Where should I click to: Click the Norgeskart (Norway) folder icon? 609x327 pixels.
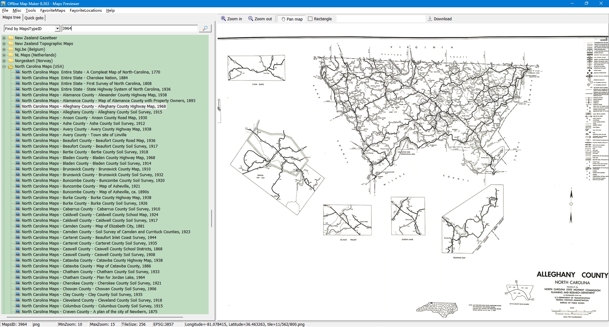[x=11, y=61]
